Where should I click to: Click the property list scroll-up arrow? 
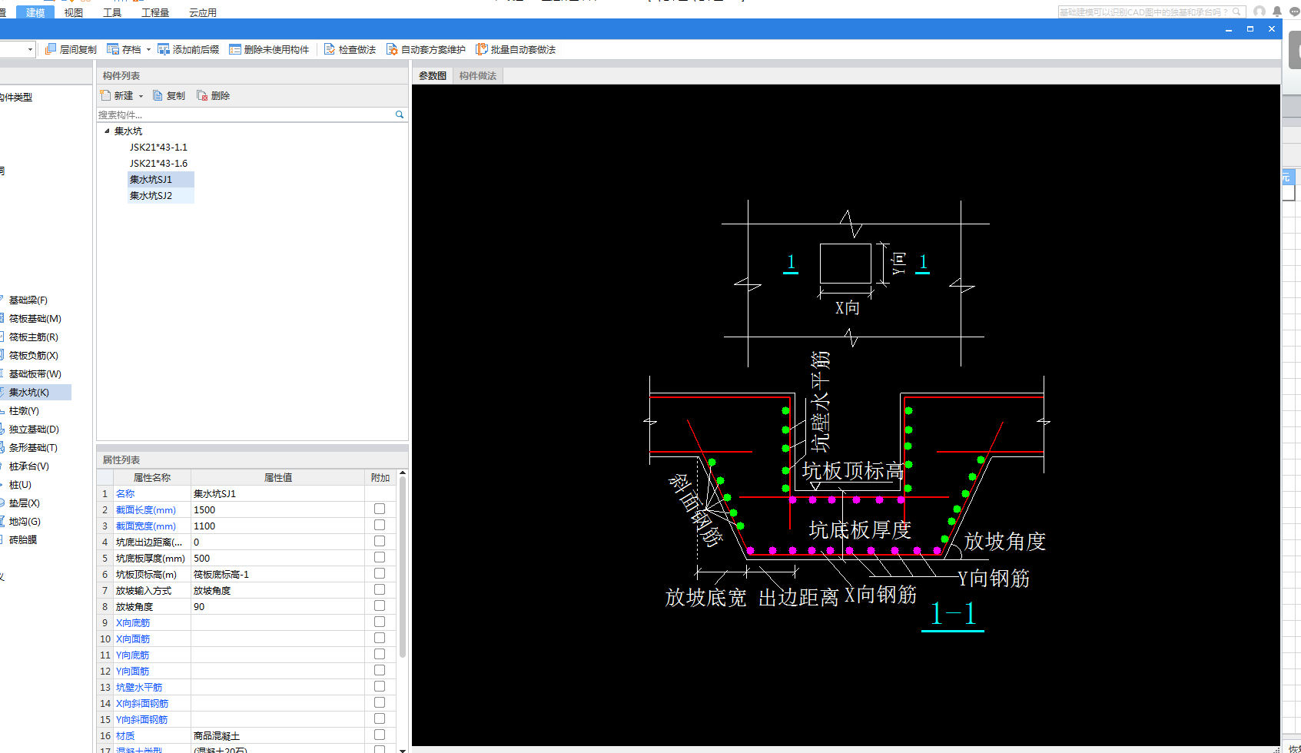[403, 473]
